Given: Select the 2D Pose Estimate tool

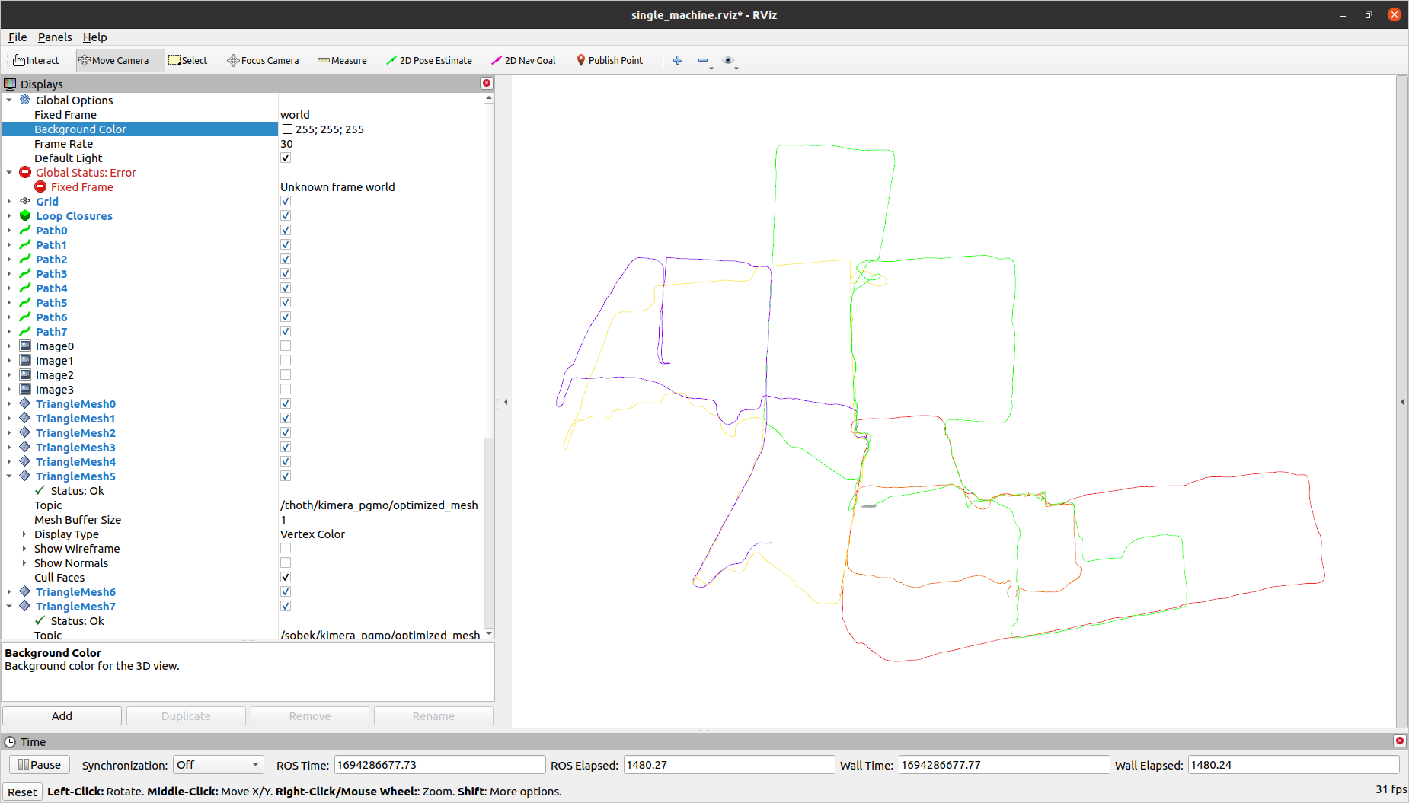Looking at the screenshot, I should 429,60.
